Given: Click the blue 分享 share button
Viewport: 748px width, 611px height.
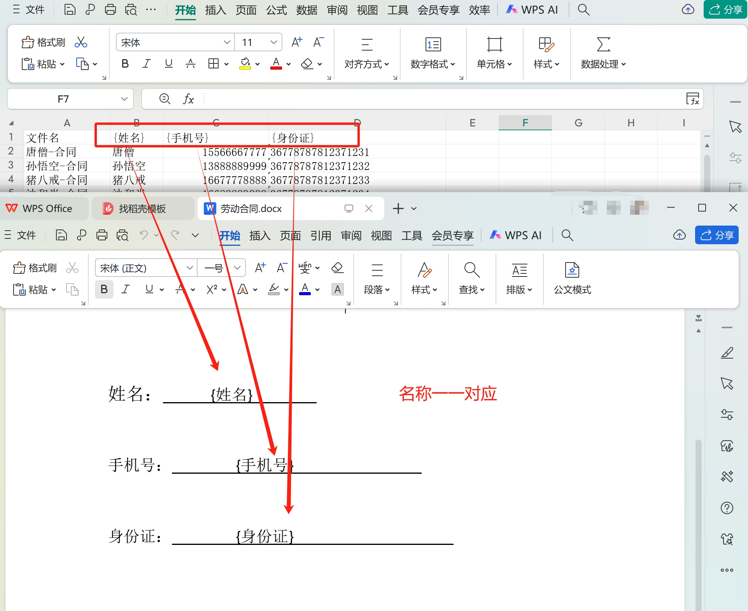Looking at the screenshot, I should [x=716, y=235].
